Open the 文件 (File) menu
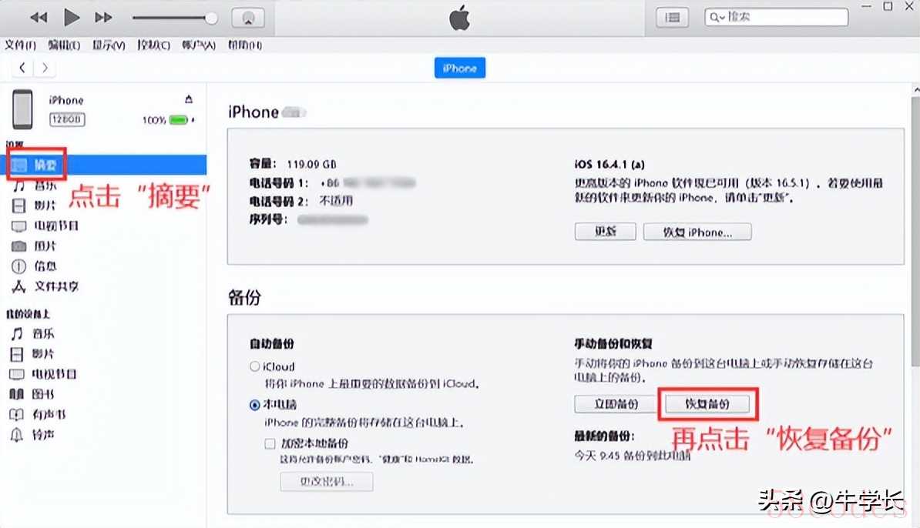This screenshot has height=528, width=920. tap(20, 45)
